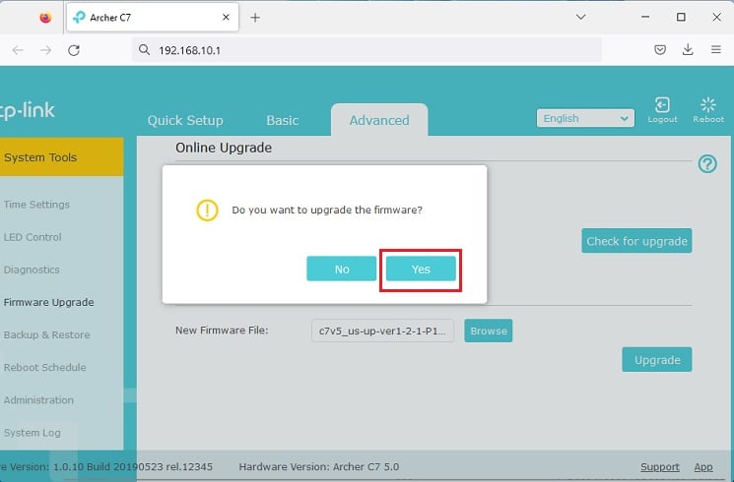Open the App link in footer
Image resolution: width=734 pixels, height=482 pixels.
point(703,467)
